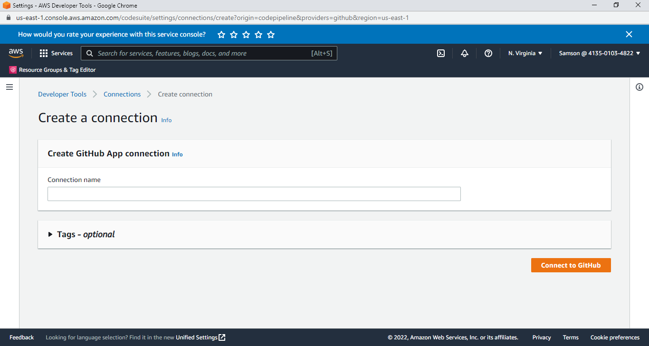Image resolution: width=649 pixels, height=346 pixels.
Task: Open the notifications bell
Action: 465,53
